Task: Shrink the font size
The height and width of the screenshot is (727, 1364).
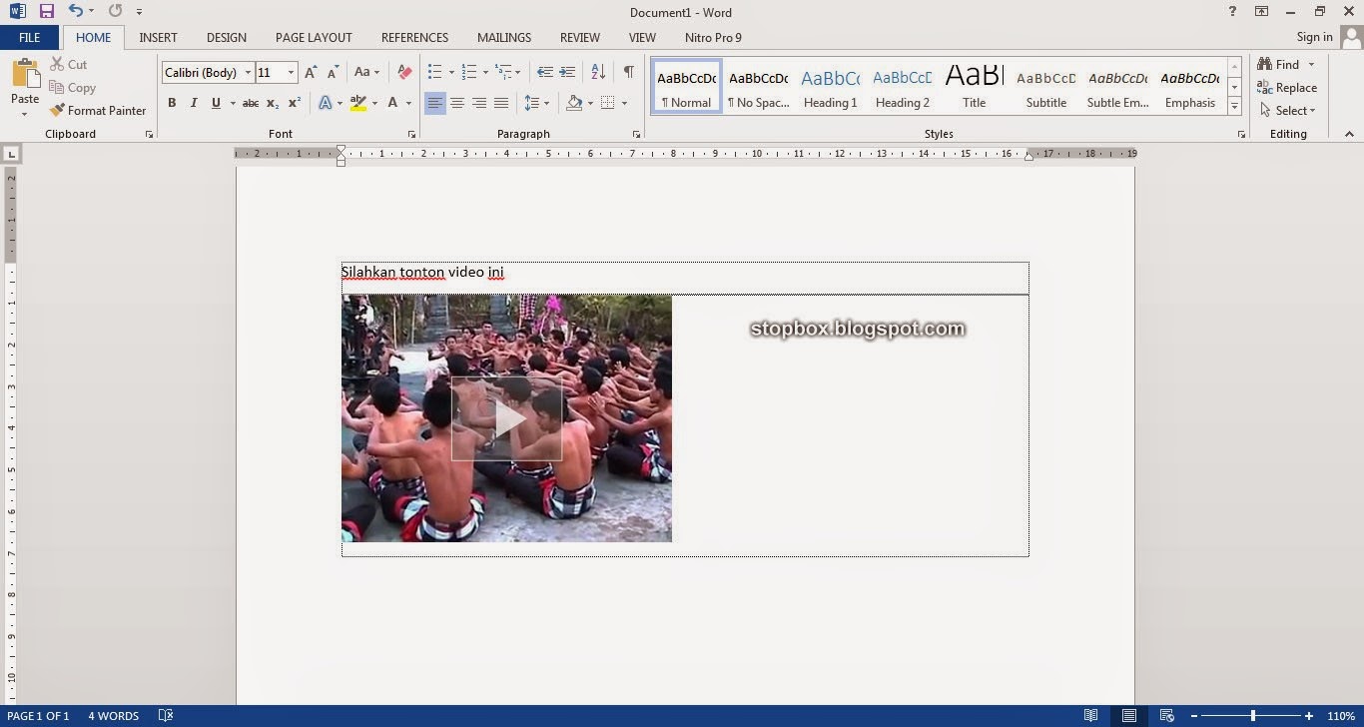Action: (x=333, y=72)
